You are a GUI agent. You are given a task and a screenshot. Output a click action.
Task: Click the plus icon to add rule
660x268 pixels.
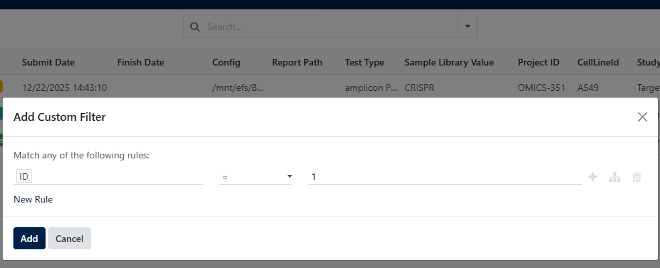coord(592,177)
